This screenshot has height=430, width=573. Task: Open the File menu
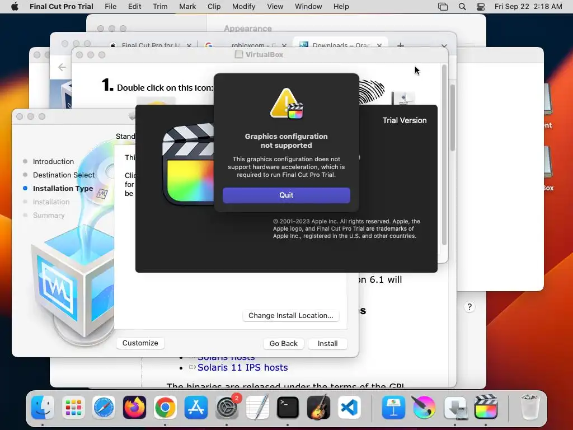pyautogui.click(x=110, y=7)
